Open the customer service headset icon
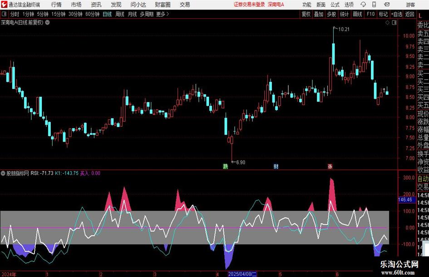The image size is (429, 277). pos(363,5)
